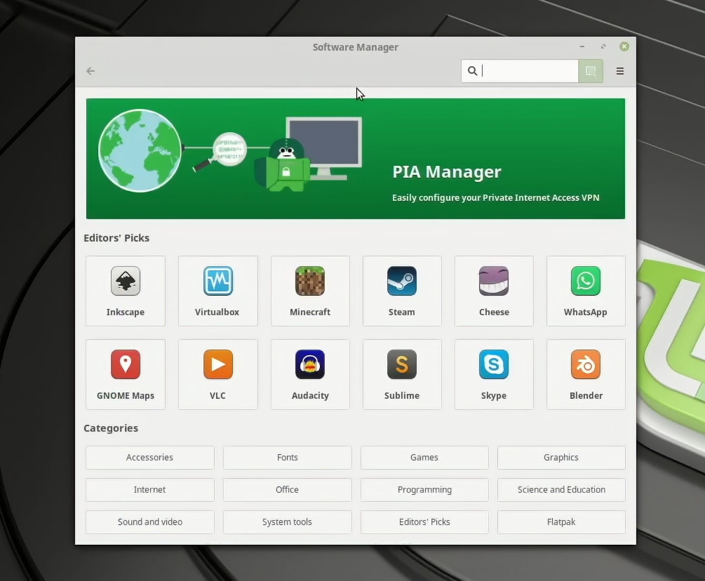The image size is (705, 581).
Task: Open the Audacity app tile
Action: pyautogui.click(x=310, y=374)
